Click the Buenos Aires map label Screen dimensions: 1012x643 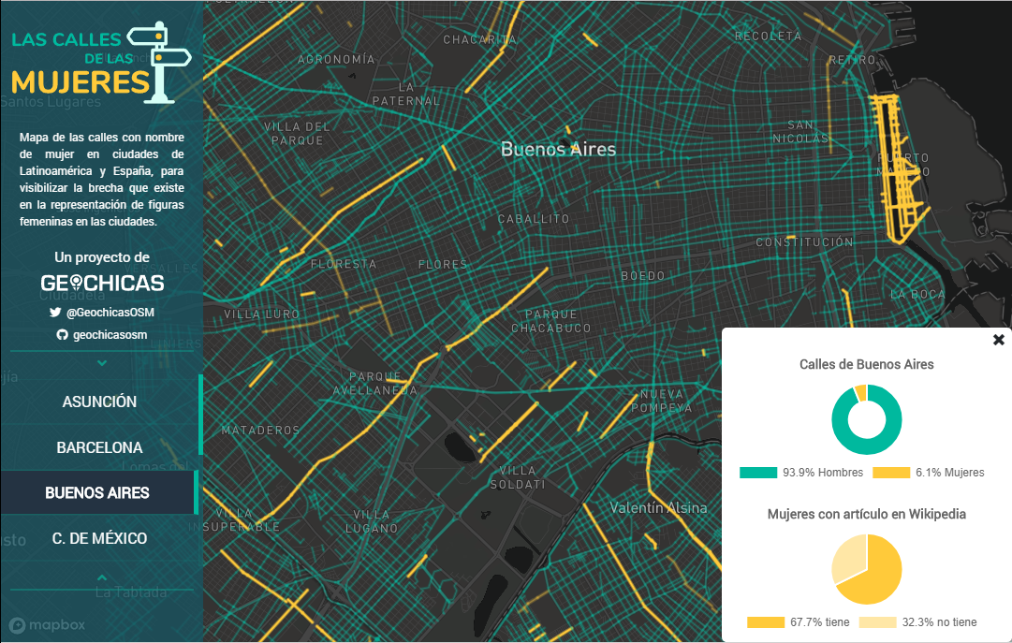[558, 149]
